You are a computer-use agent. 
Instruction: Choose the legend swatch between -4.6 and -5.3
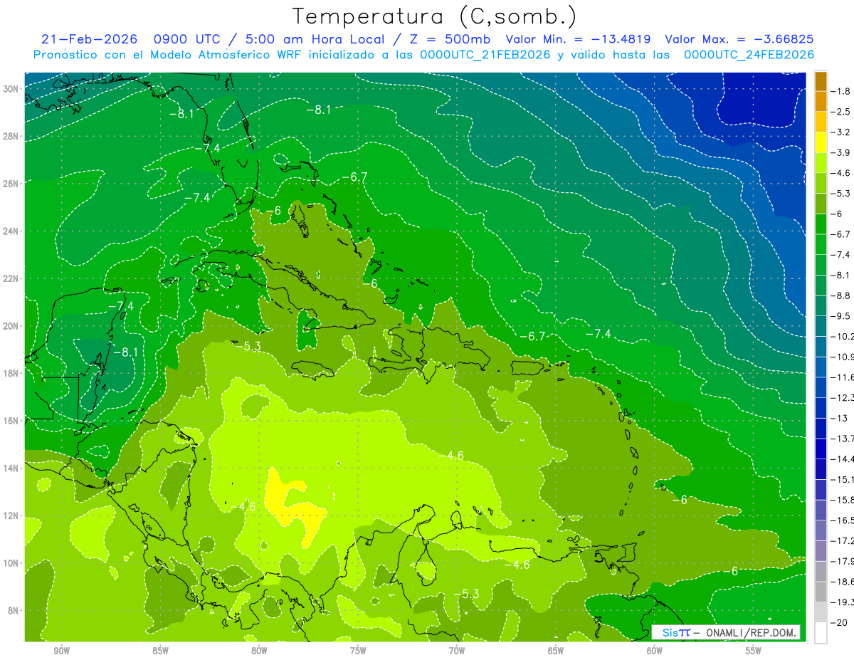click(821, 183)
